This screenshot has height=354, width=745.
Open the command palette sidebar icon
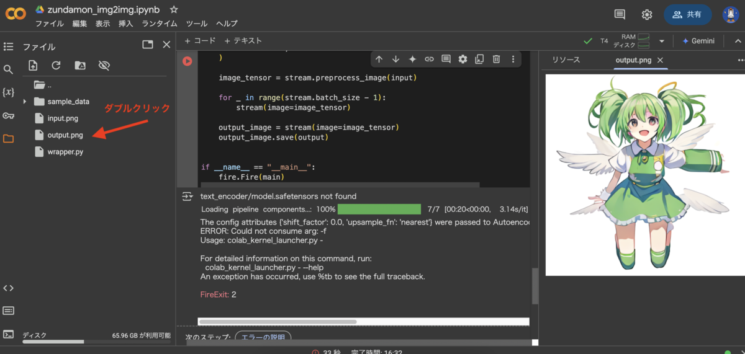(8, 311)
